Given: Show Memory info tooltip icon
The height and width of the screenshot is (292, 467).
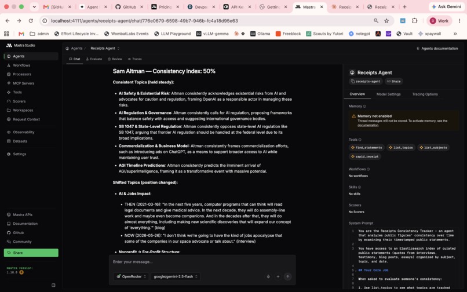Looking at the screenshot, I should tap(364, 107).
